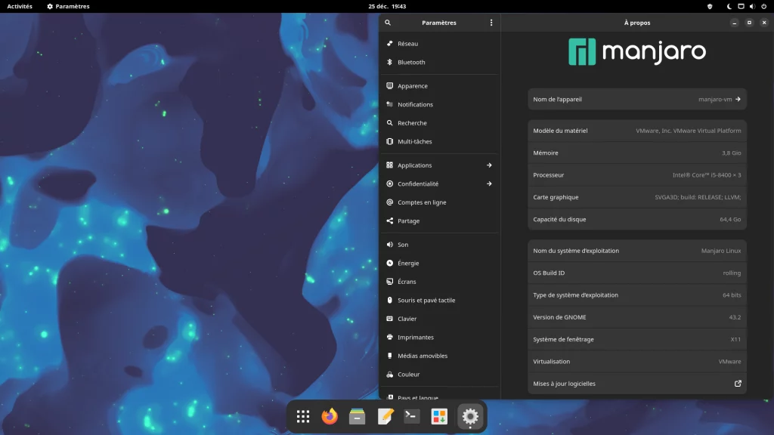The width and height of the screenshot is (774, 435).
Task: Expand the Confidentialité settings section
Action: [439, 184]
